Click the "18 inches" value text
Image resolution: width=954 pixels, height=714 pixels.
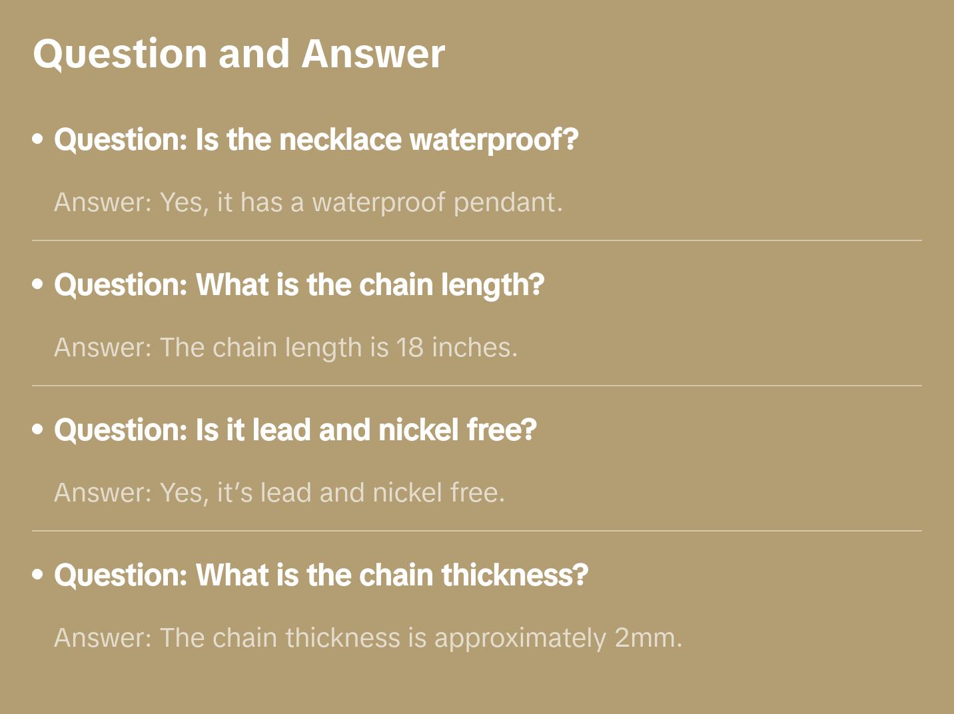click(456, 348)
